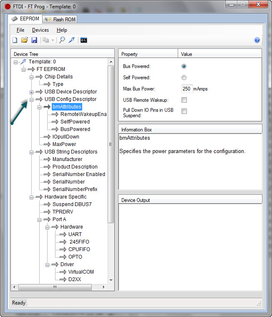272x317 pixels.
Task: Select the Self Powered radio button
Action: point(184,78)
